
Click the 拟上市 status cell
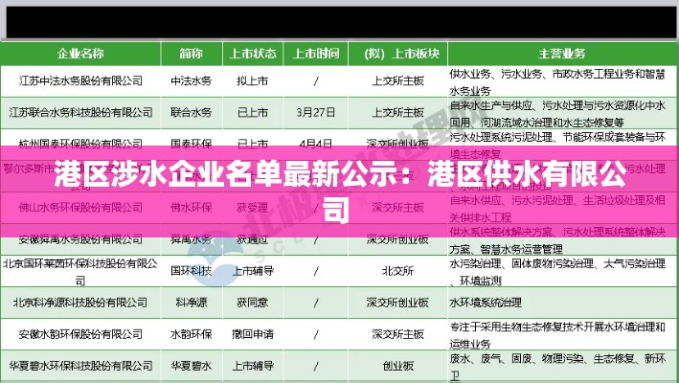(x=253, y=80)
